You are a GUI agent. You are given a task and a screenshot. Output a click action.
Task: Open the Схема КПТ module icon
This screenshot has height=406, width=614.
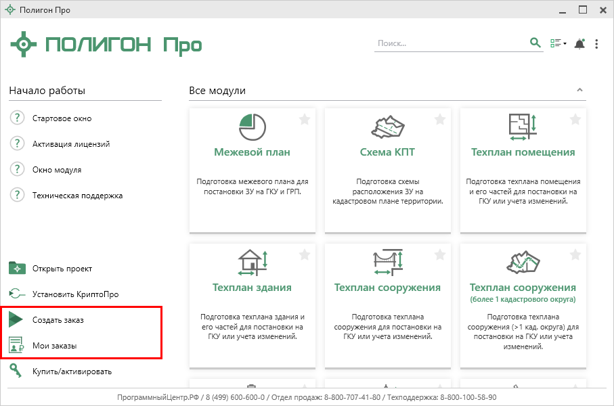[x=387, y=127]
